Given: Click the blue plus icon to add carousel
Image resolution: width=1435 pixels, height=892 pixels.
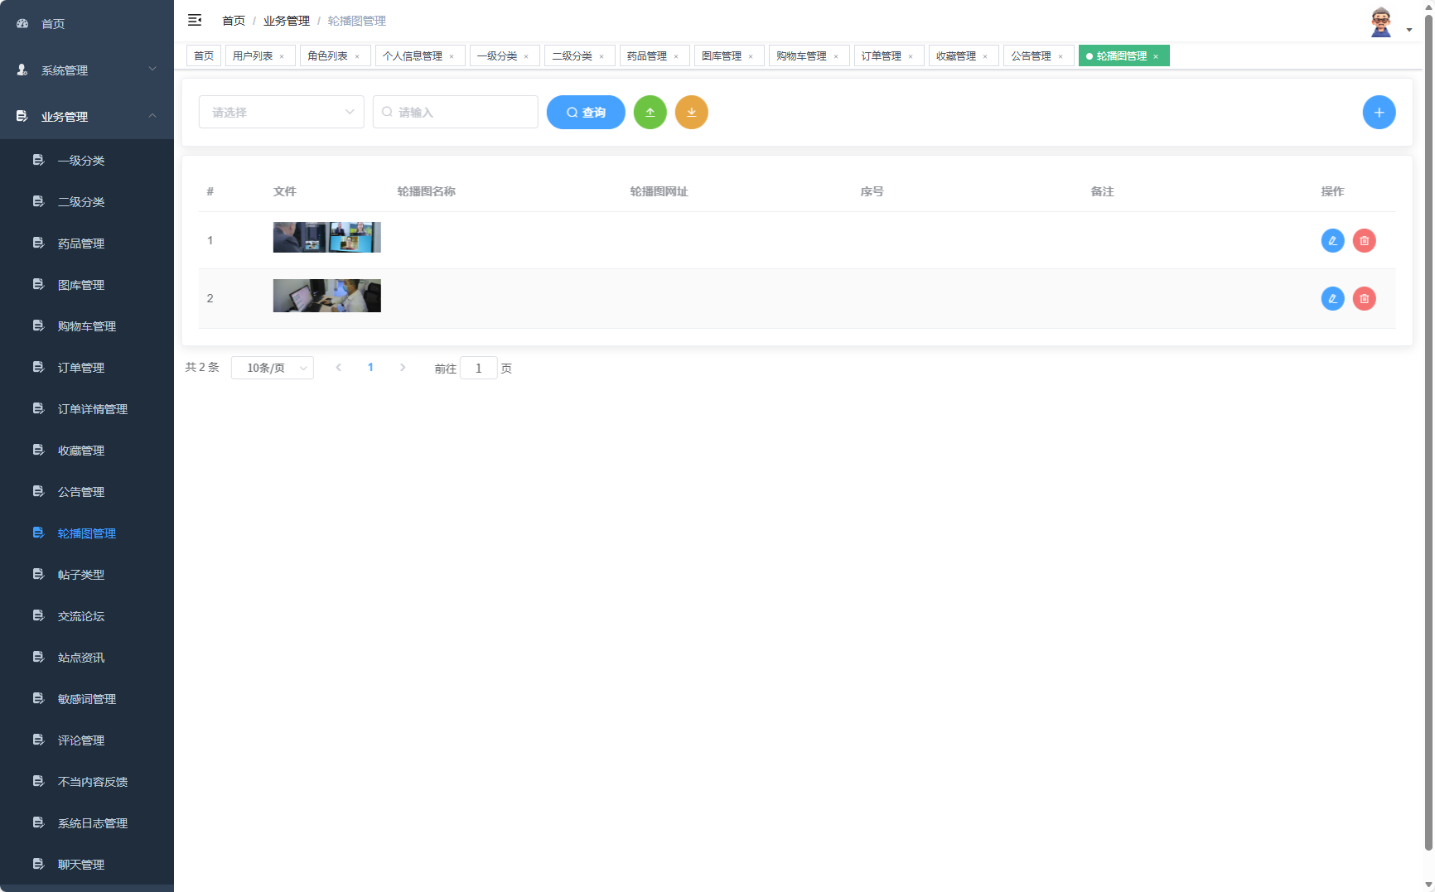Looking at the screenshot, I should (1379, 112).
